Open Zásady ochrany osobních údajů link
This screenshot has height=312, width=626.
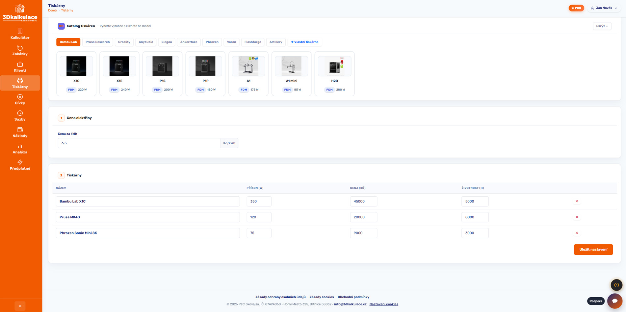pyautogui.click(x=280, y=297)
